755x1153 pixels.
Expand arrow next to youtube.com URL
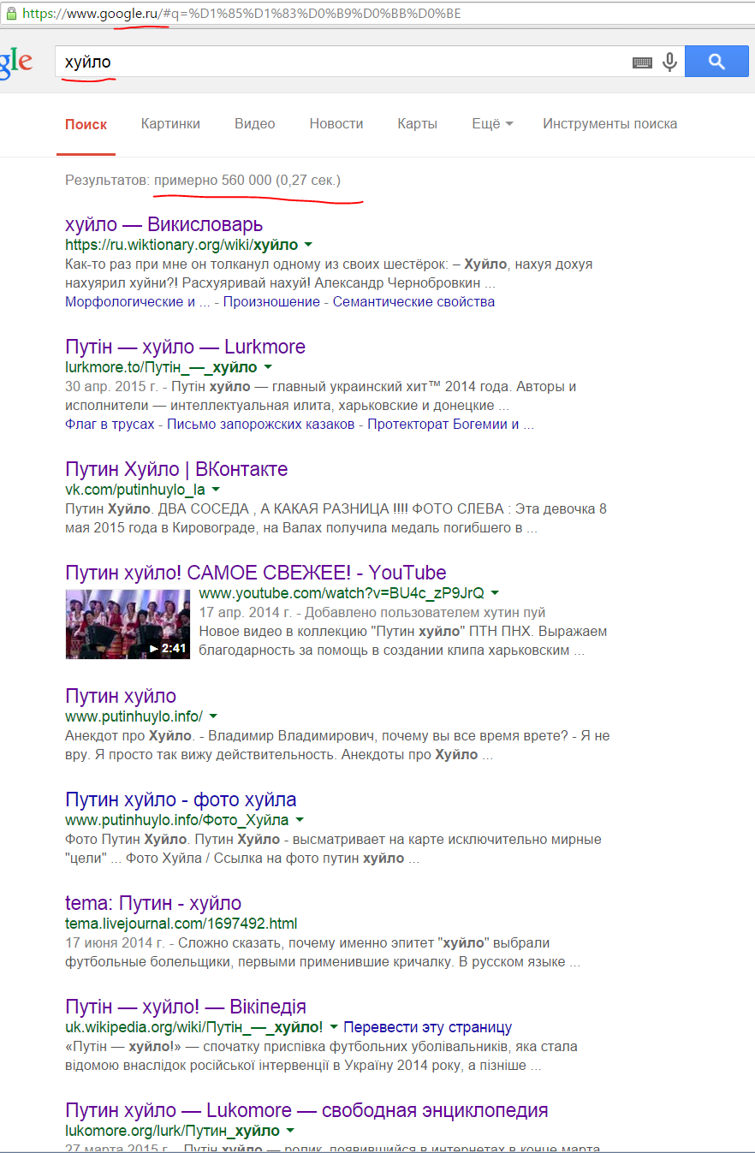click(x=495, y=592)
